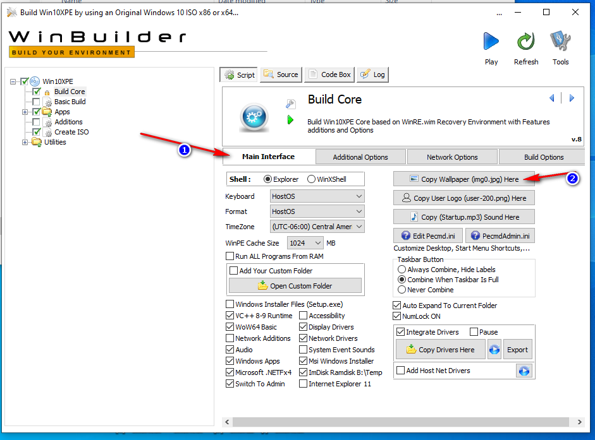Click the green run-script triangle beside Build Core
Image resolution: width=595 pixels, height=440 pixels.
tap(290, 120)
